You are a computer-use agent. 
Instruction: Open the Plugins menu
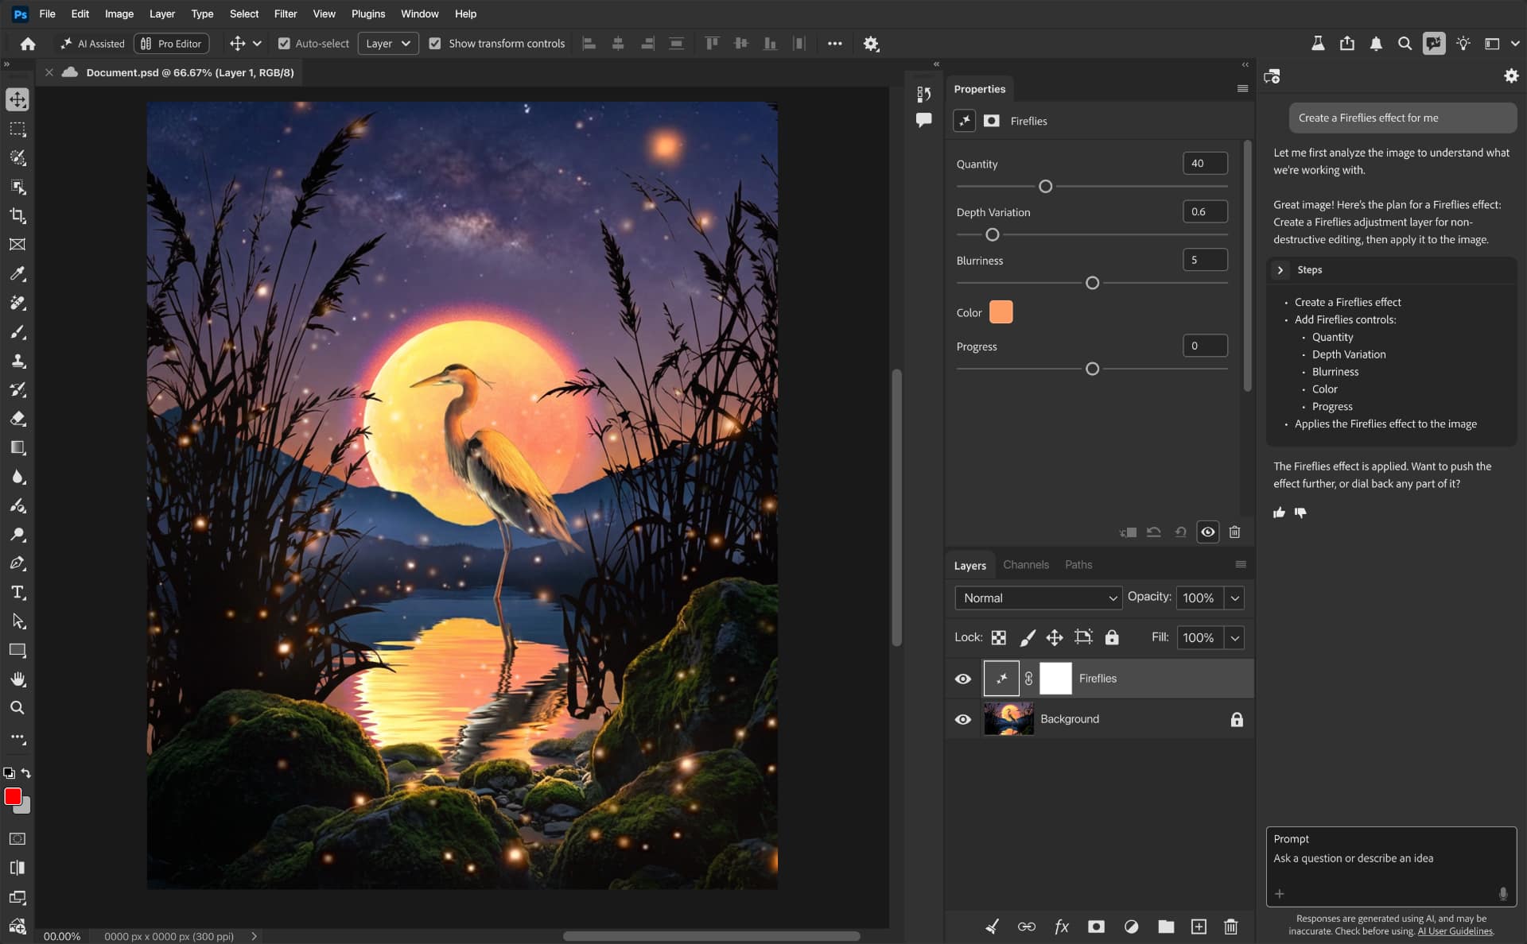368,14
